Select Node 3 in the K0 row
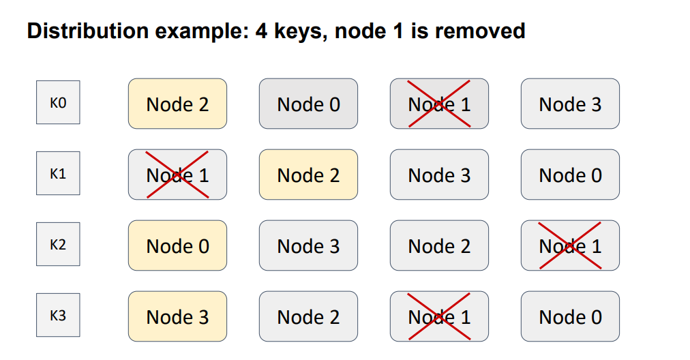Viewport: 690px width, 360px height. tap(570, 104)
